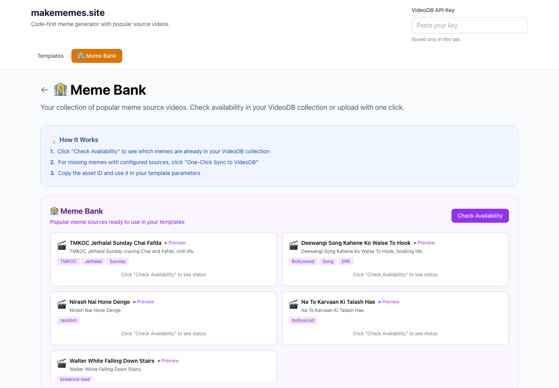The height and width of the screenshot is (388, 559).
Task: Expand Preview for Walter White Falling Down Stairs
Action: point(168,361)
